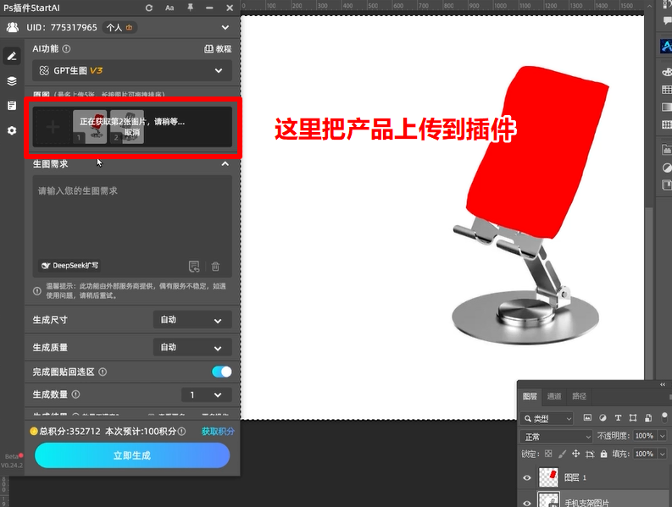The image size is (672, 507).
Task: Open the 生成数量 count dropdown
Action: tap(207, 394)
